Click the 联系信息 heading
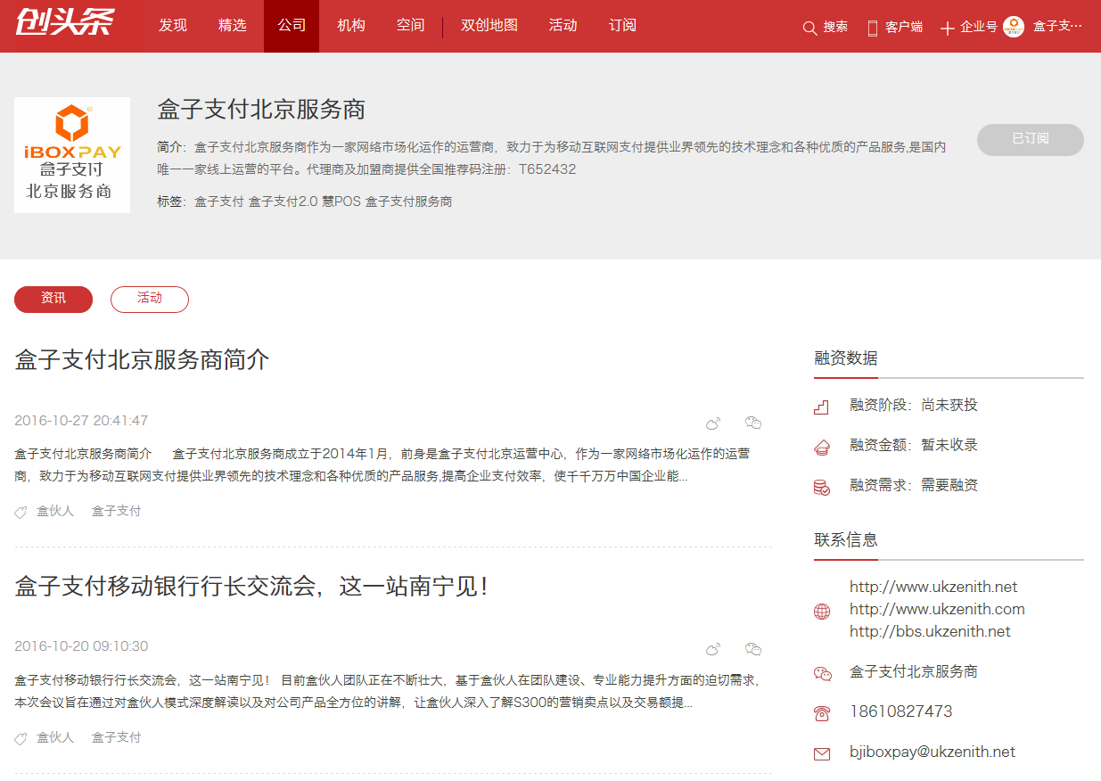Screen dimensions: 1101x781 [846, 540]
